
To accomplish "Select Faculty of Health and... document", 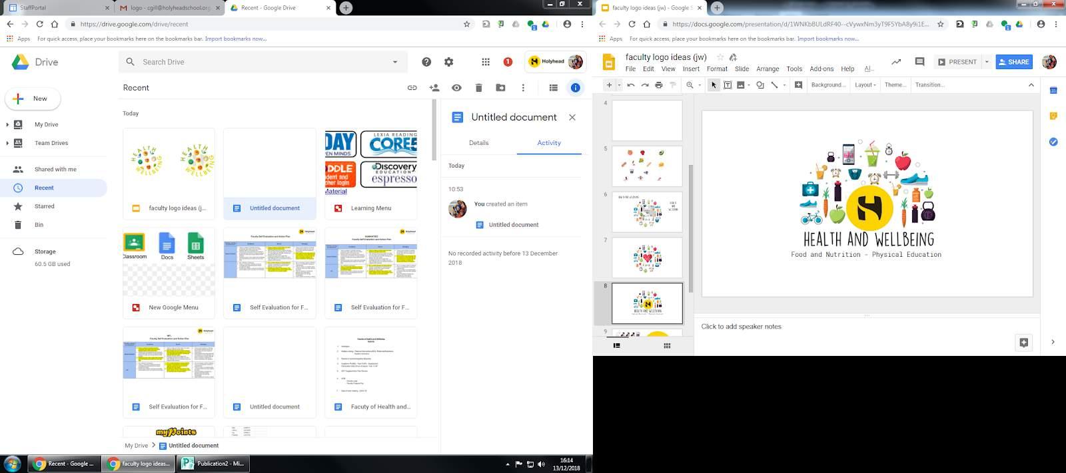I will [x=371, y=373].
